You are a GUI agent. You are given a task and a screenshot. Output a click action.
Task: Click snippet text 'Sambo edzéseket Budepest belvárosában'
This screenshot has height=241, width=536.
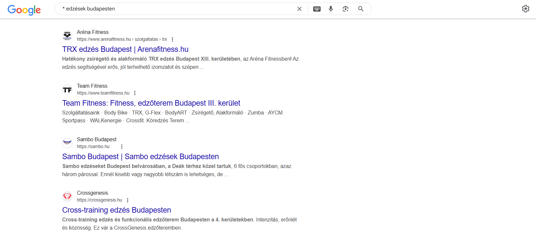[114, 166]
